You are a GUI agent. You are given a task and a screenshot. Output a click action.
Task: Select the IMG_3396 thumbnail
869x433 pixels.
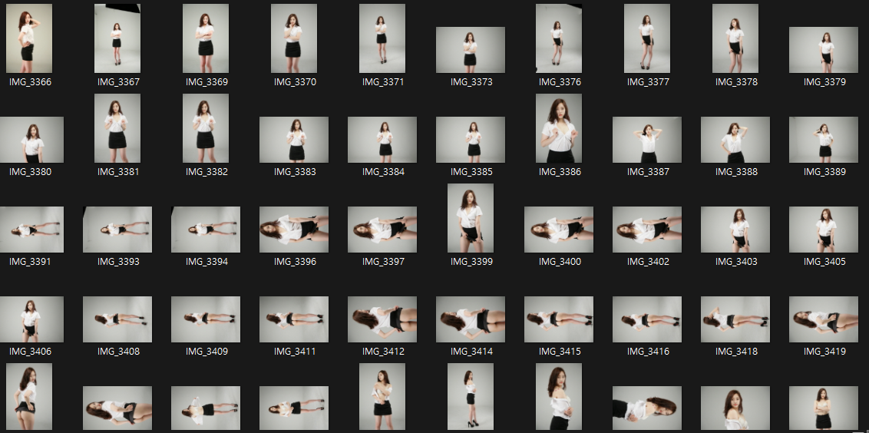click(x=294, y=230)
